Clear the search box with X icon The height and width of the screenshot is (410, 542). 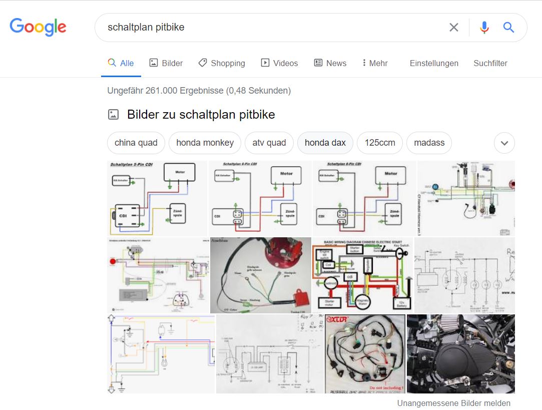pyautogui.click(x=453, y=28)
